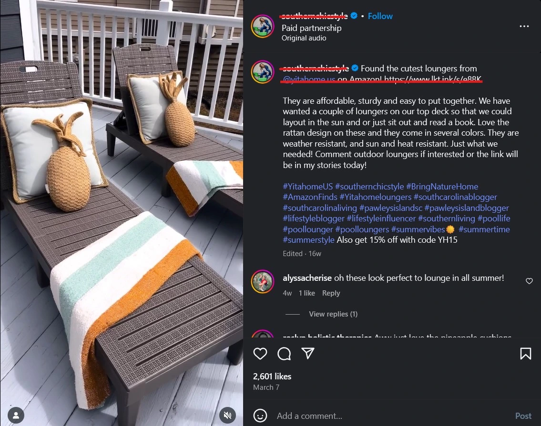This screenshot has height=426, width=541.
Task: Click the verified badge beside southernchicstyle
Action: point(354,16)
